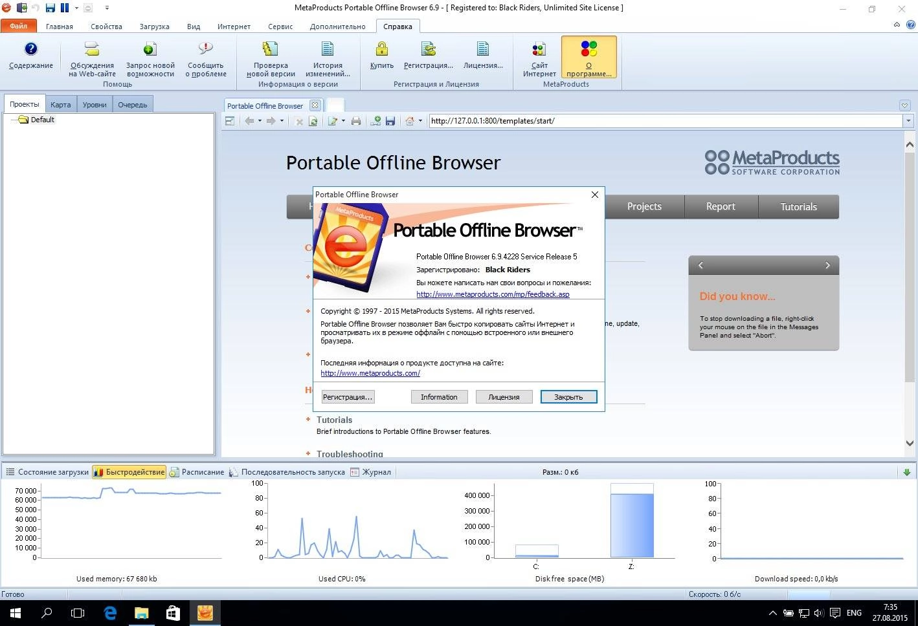The height and width of the screenshot is (626, 918).
Task: Click Закрыть to close the dialog
Action: point(568,397)
